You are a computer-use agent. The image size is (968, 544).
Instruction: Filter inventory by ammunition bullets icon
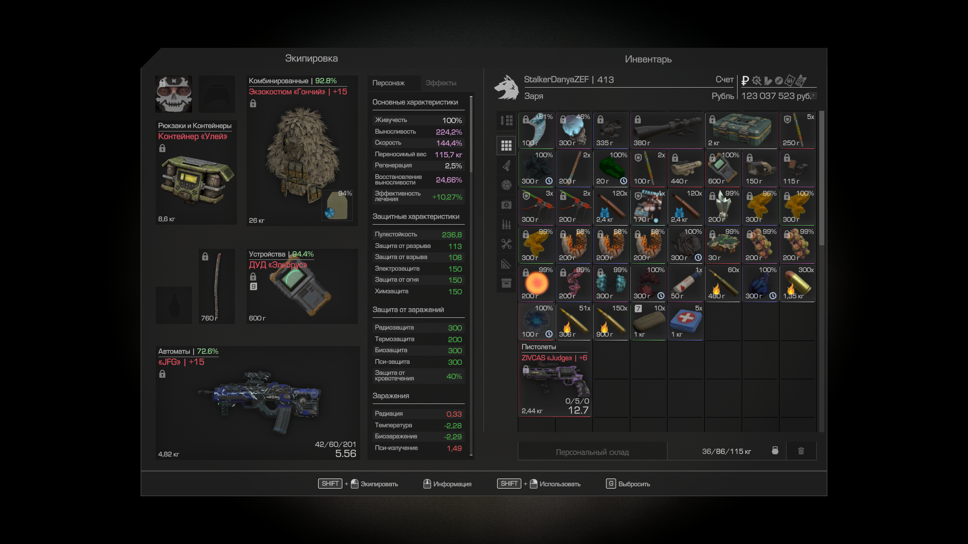506,224
